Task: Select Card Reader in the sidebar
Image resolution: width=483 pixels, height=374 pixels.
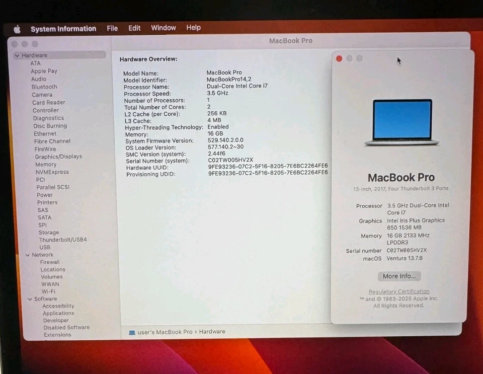Action: point(49,103)
